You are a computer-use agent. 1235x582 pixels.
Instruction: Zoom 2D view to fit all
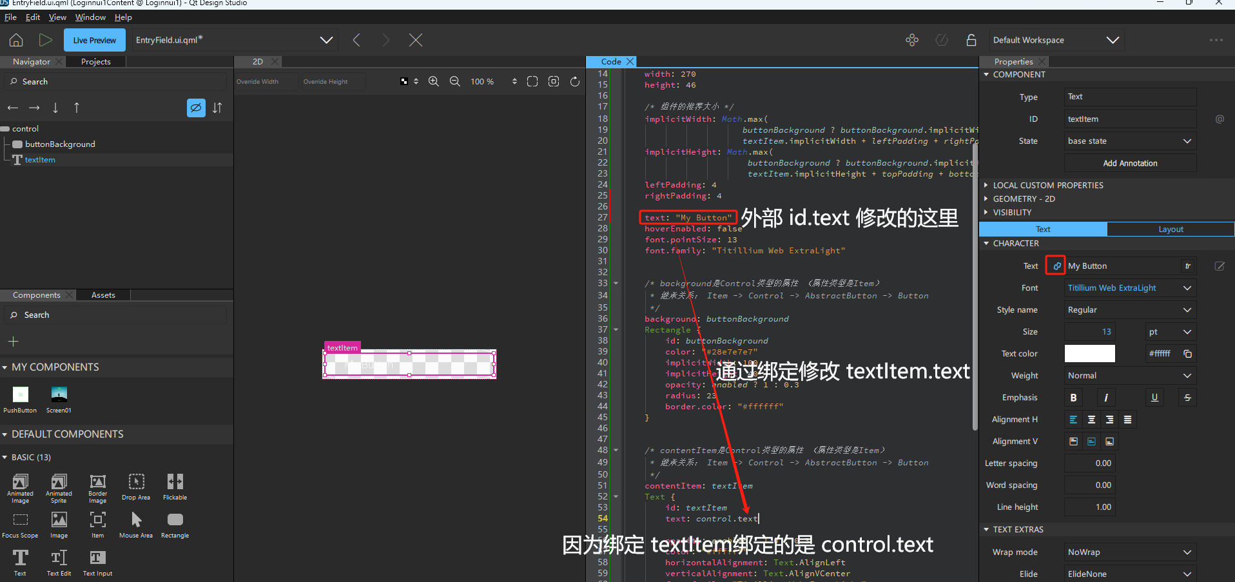click(532, 81)
